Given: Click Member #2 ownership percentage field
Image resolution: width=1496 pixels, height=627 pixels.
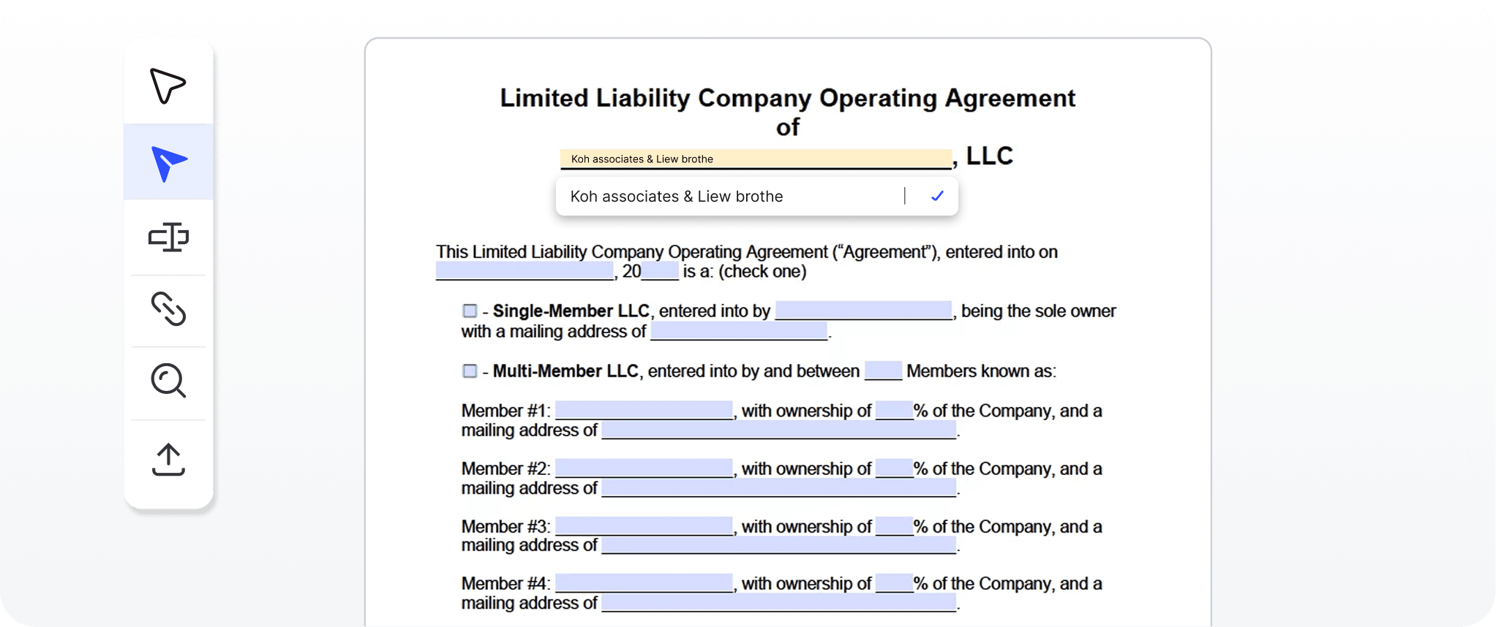Looking at the screenshot, I should [894, 468].
